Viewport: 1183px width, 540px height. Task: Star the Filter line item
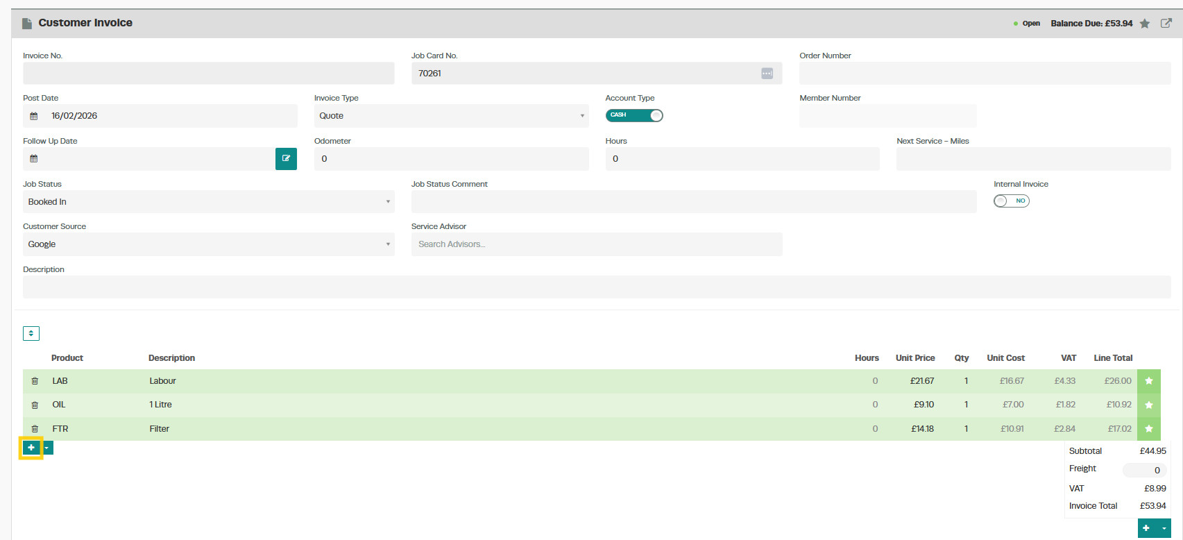click(x=1149, y=429)
